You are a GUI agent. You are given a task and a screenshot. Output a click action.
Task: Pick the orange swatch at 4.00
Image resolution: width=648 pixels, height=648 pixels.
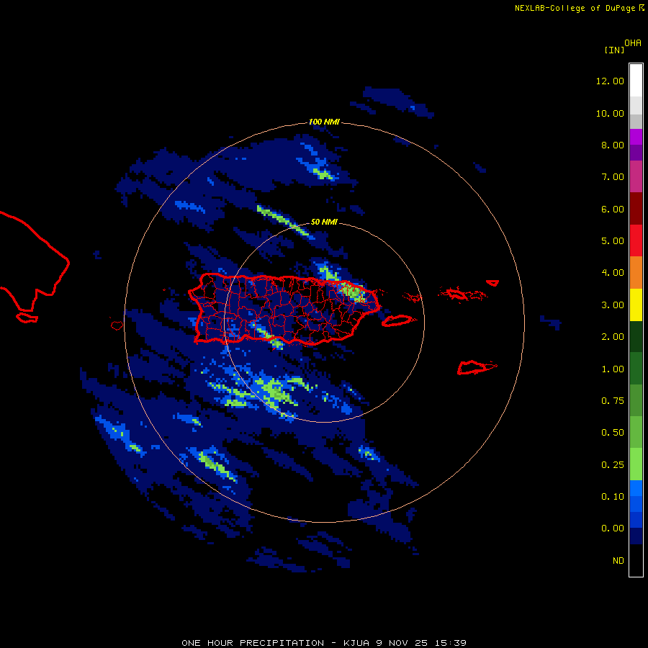coord(636,273)
